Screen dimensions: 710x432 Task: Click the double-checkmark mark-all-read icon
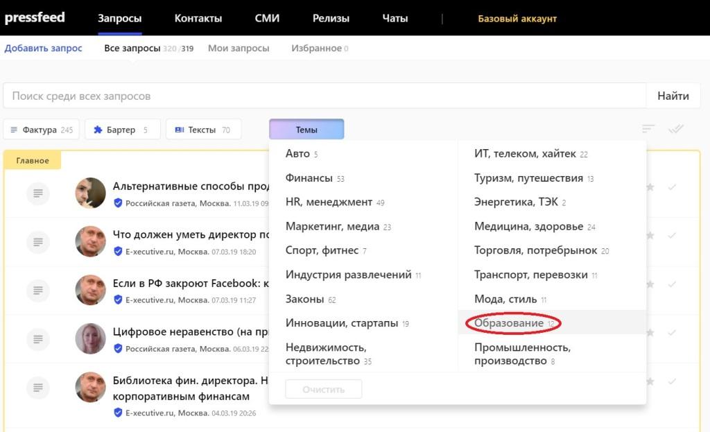pyautogui.click(x=675, y=129)
